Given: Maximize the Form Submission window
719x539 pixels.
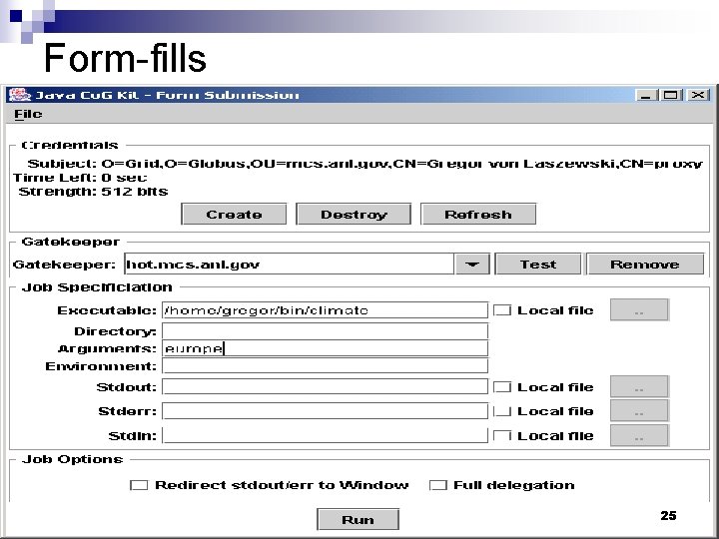Looking at the screenshot, I should (671, 95).
